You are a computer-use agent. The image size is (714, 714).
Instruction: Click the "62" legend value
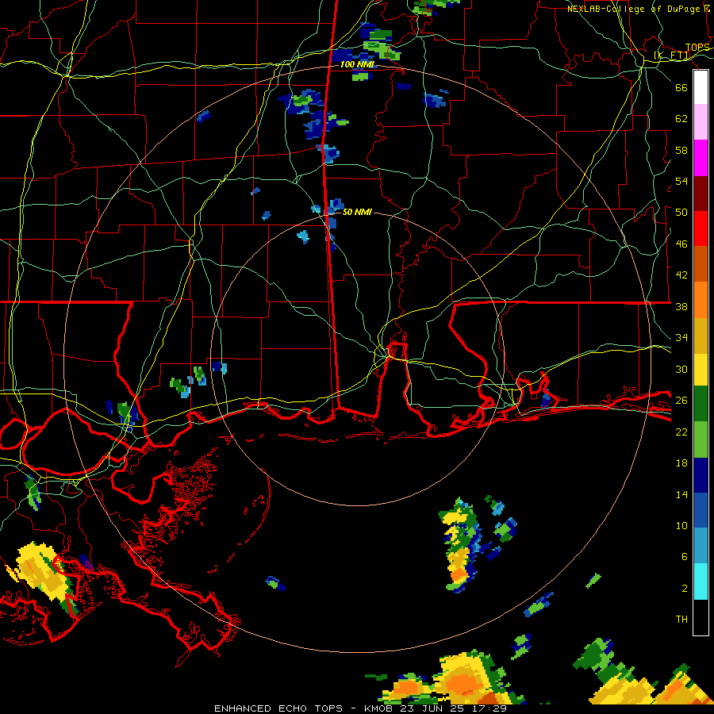pyautogui.click(x=681, y=119)
